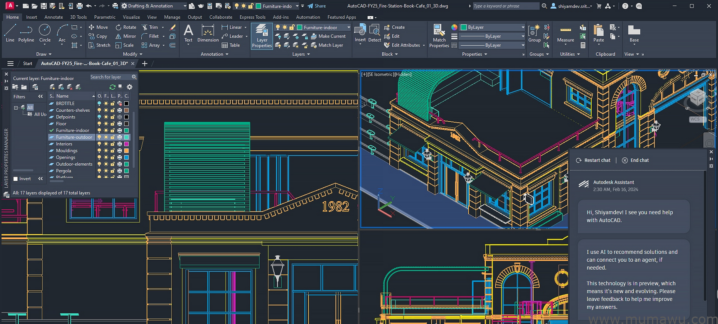
Task: Click Restart chat in assistant
Action: [593, 160]
